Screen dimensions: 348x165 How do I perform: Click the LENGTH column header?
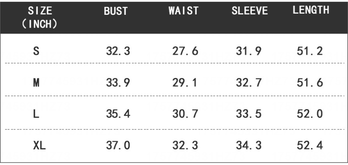311,11
